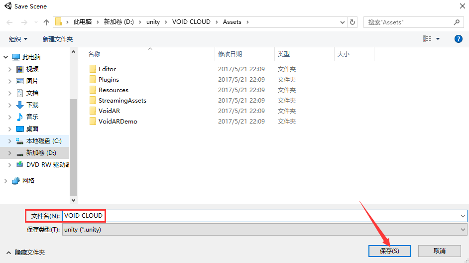Open help with question mark icon

tap(458, 39)
